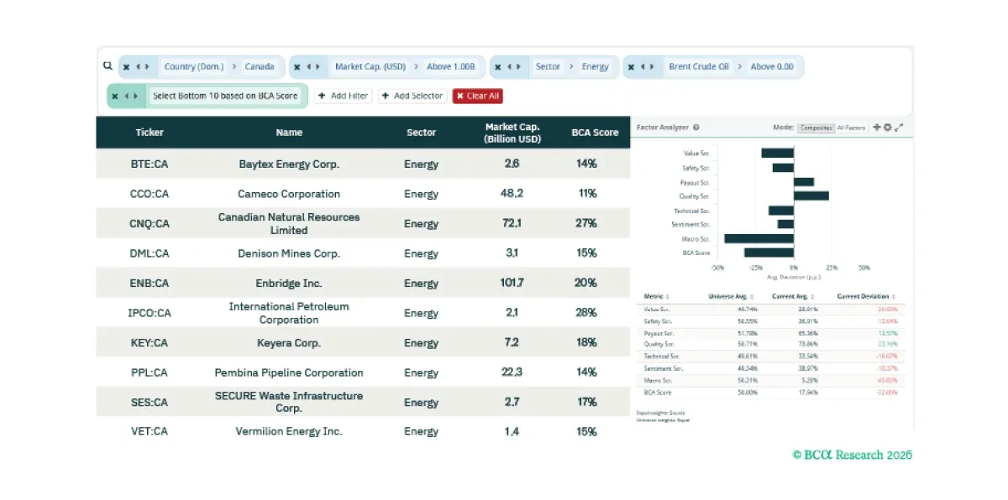Click the reorder arrows on the Country filter
This screenshot has width=1008, height=500.
[142, 67]
